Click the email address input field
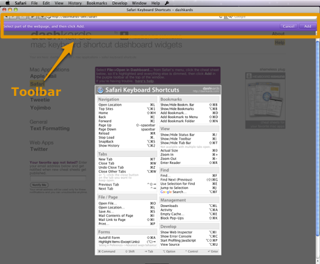Screen dimensions: 320x264 pyautogui.click(x=58, y=178)
